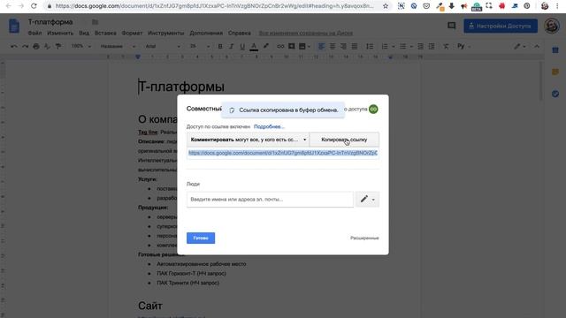Click the insert link icon

[x=280, y=46]
